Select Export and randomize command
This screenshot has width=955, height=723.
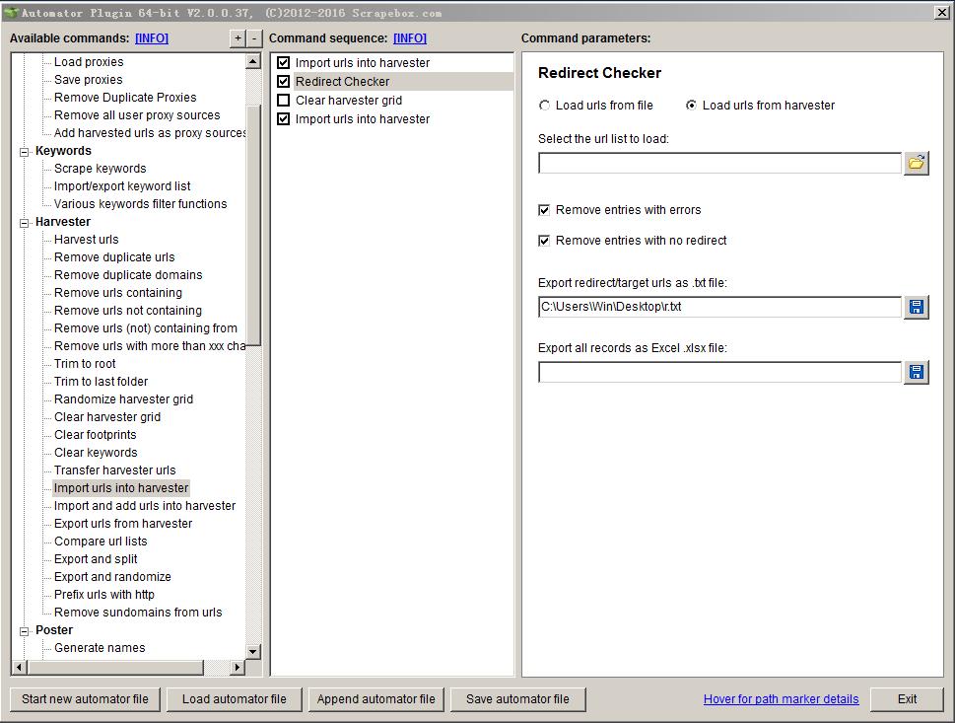(112, 576)
